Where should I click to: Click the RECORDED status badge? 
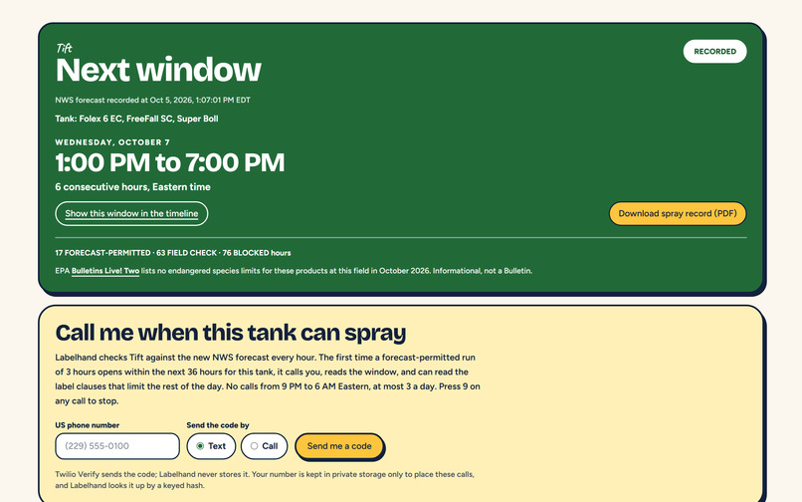(x=714, y=51)
